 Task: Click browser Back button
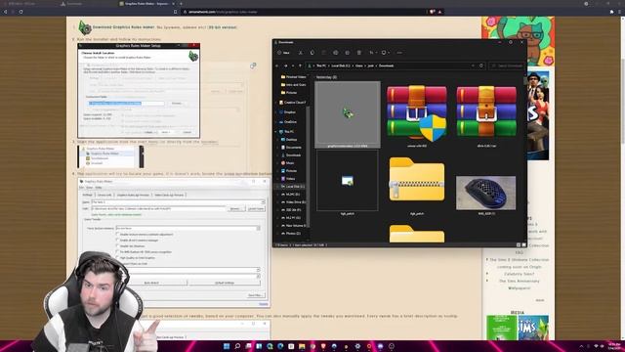coord(5,12)
